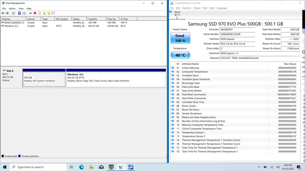Open Edit menu in CrystalDiskInfo
Viewport: 305px width, 171px height.
coord(178,8)
